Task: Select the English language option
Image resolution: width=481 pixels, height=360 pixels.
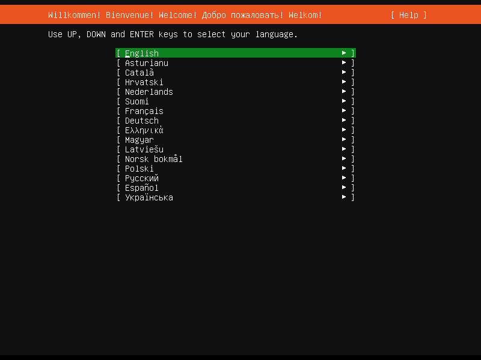Action: (141, 53)
